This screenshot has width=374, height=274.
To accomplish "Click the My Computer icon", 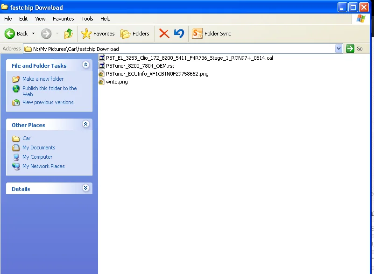I will [16, 157].
